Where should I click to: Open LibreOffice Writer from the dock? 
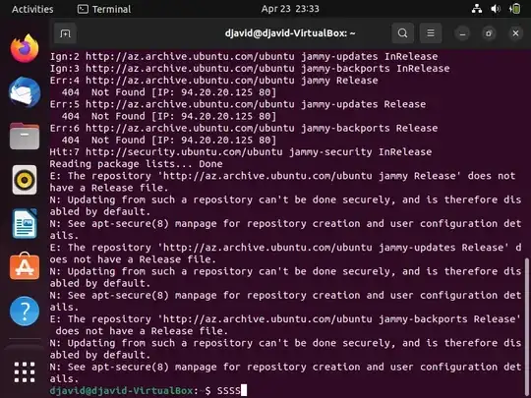(25, 224)
